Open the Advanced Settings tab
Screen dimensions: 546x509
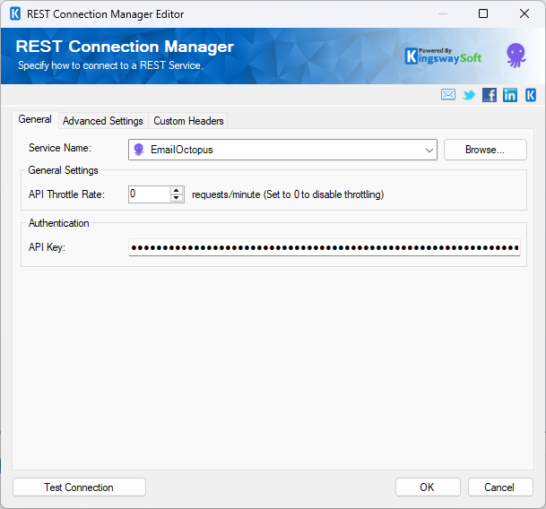(x=103, y=121)
